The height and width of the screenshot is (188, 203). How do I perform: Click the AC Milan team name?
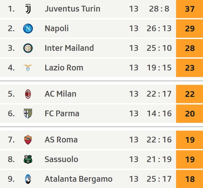[x=60, y=94]
